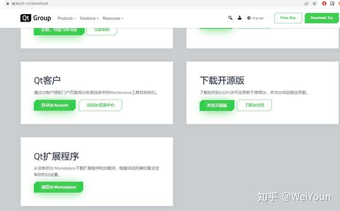Screen dimensions: 340x211
Task: Expand the Resources menu
Action: (x=113, y=19)
